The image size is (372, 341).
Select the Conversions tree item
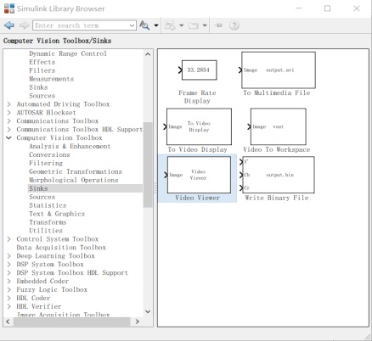pyautogui.click(x=49, y=154)
